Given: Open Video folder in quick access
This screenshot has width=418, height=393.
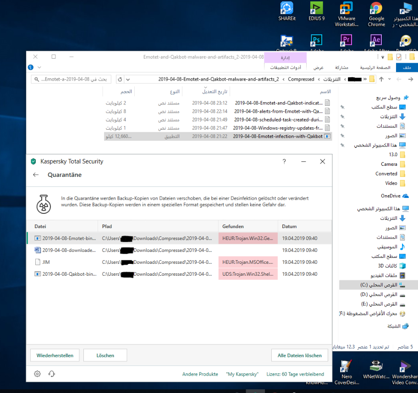Looking at the screenshot, I should click(x=395, y=183).
